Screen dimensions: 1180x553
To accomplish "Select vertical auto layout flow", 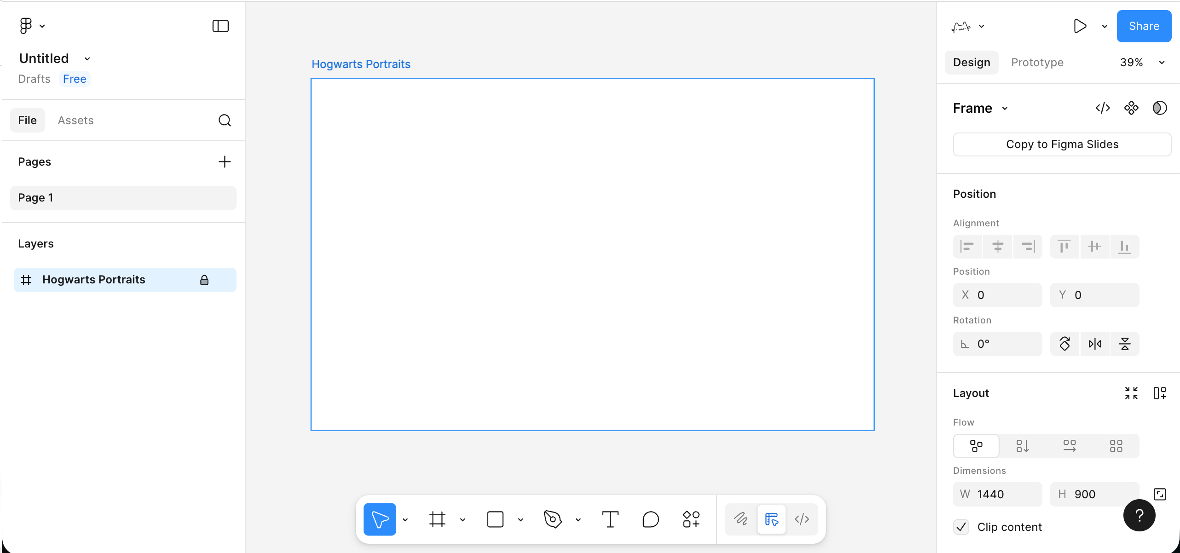I will pos(1023,446).
